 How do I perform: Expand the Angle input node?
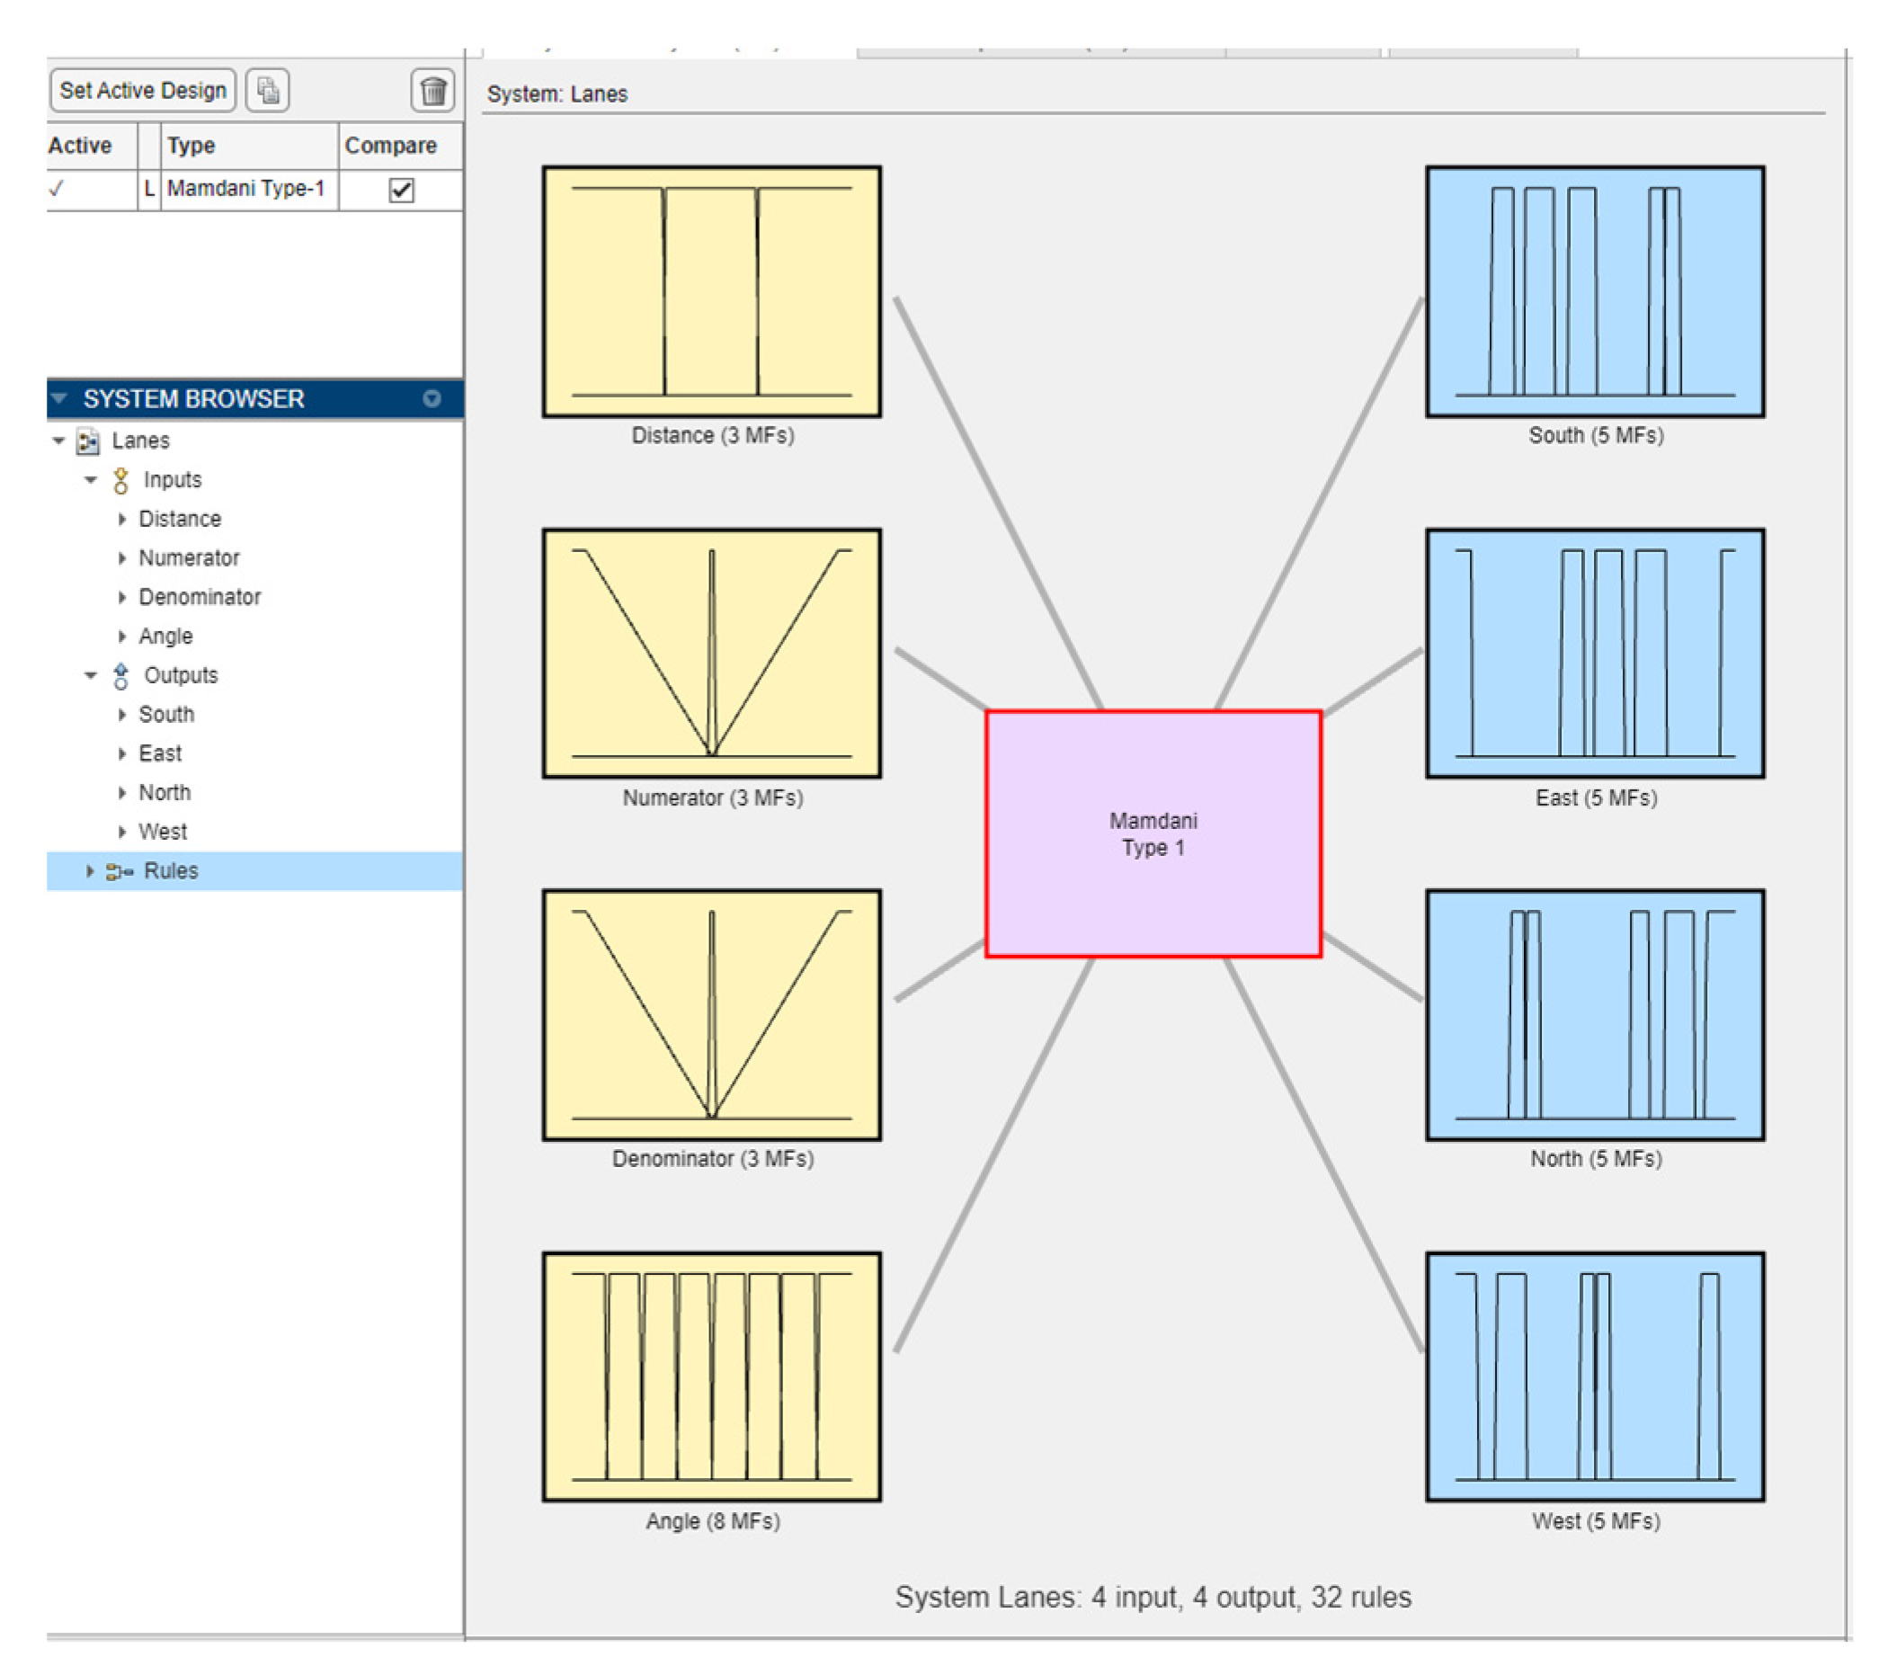pos(122,637)
